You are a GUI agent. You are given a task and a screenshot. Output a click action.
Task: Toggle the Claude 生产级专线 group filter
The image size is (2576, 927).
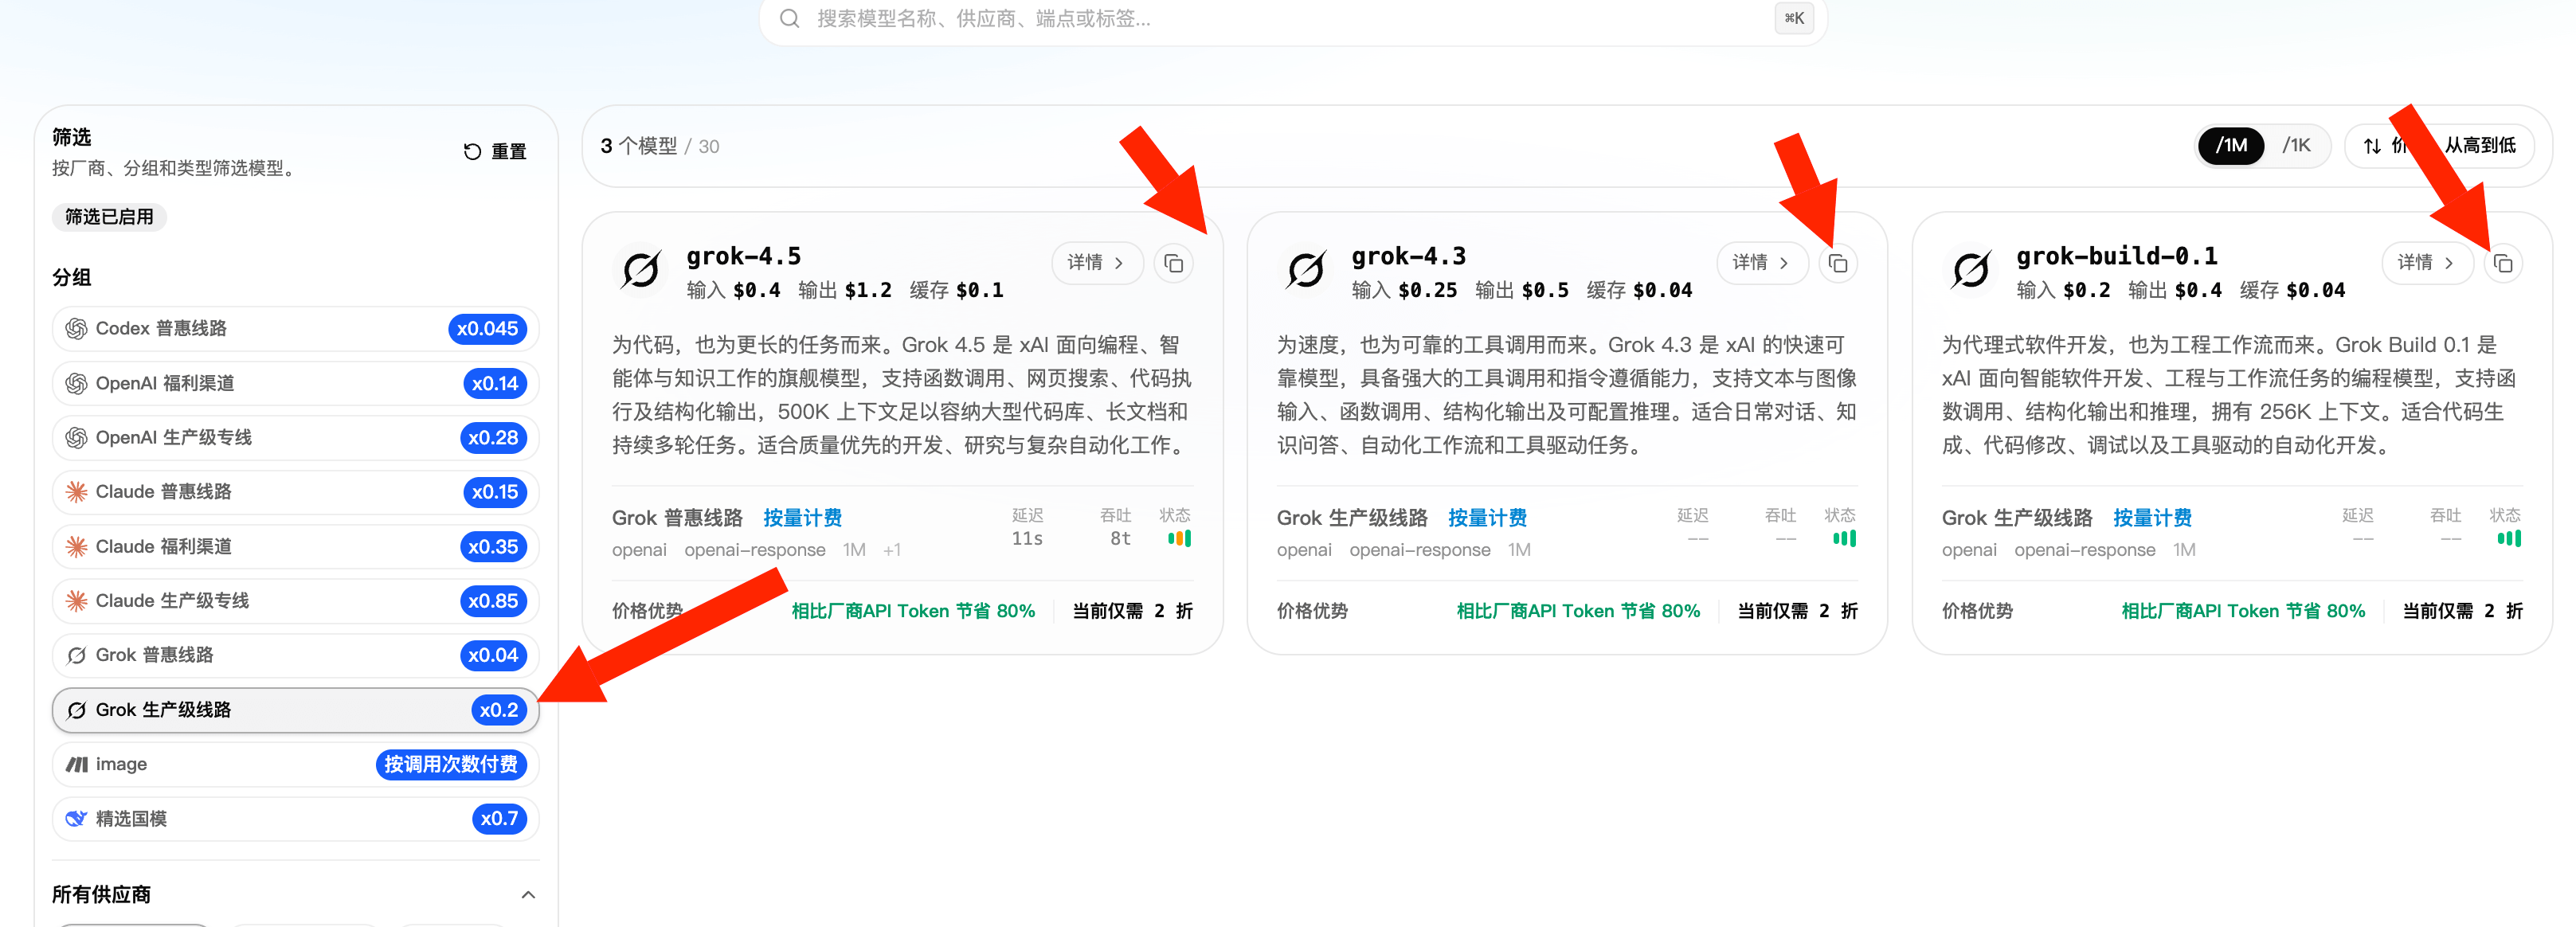coord(295,601)
